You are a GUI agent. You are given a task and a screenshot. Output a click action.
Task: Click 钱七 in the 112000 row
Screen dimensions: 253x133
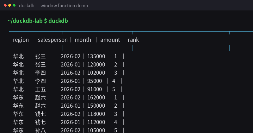coord(40,122)
